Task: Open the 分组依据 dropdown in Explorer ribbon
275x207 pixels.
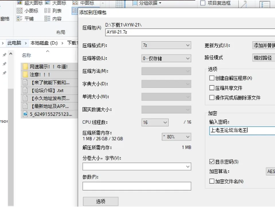Action: (147, 3)
